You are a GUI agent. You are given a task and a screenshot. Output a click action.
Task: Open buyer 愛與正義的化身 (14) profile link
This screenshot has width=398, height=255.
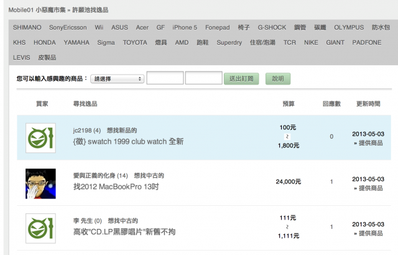100,175
